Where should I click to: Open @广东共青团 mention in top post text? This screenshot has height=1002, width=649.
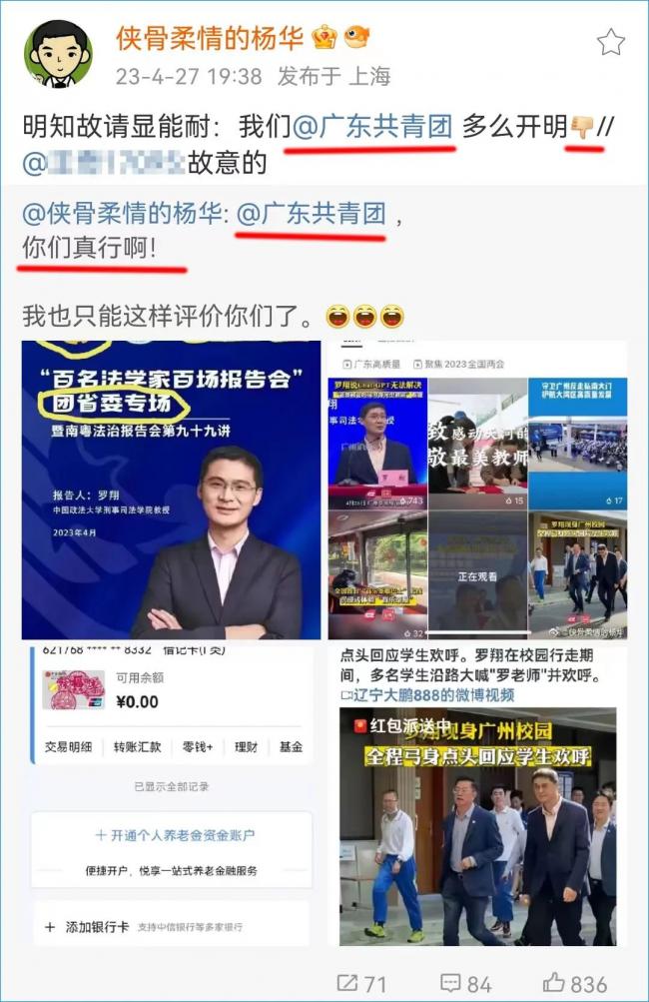[x=372, y=126]
